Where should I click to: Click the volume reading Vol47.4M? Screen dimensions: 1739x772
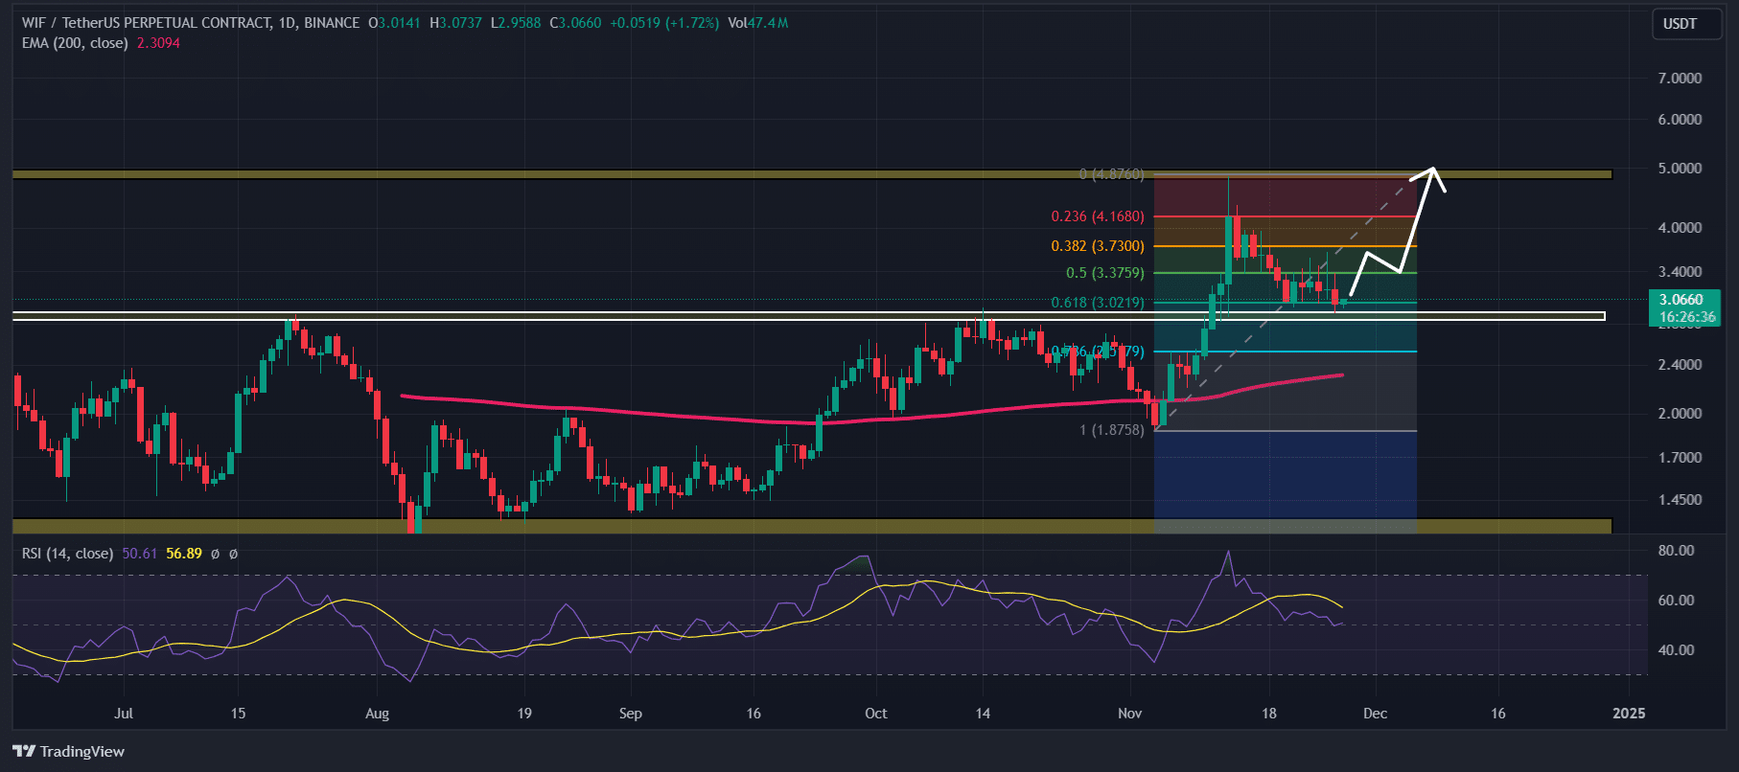(x=757, y=22)
